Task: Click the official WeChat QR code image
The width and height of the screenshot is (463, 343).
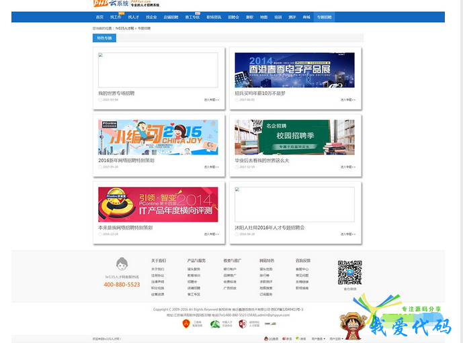Action: pyautogui.click(x=350, y=273)
